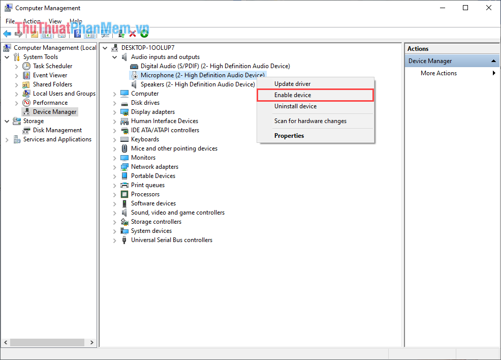Open the Action menu

tap(32, 21)
